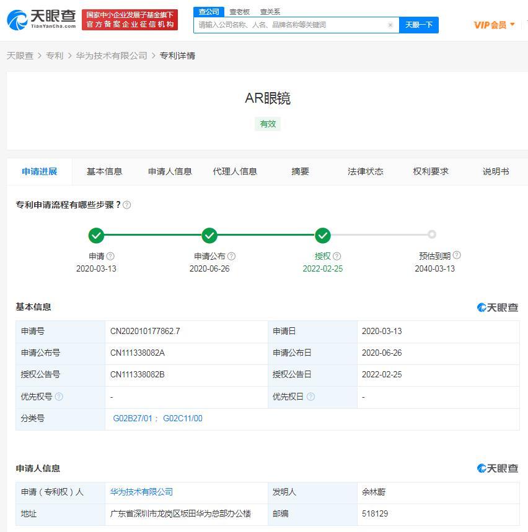
Task: Click 华为技术有限公司 in the breadcrumb
Action: pos(112,56)
